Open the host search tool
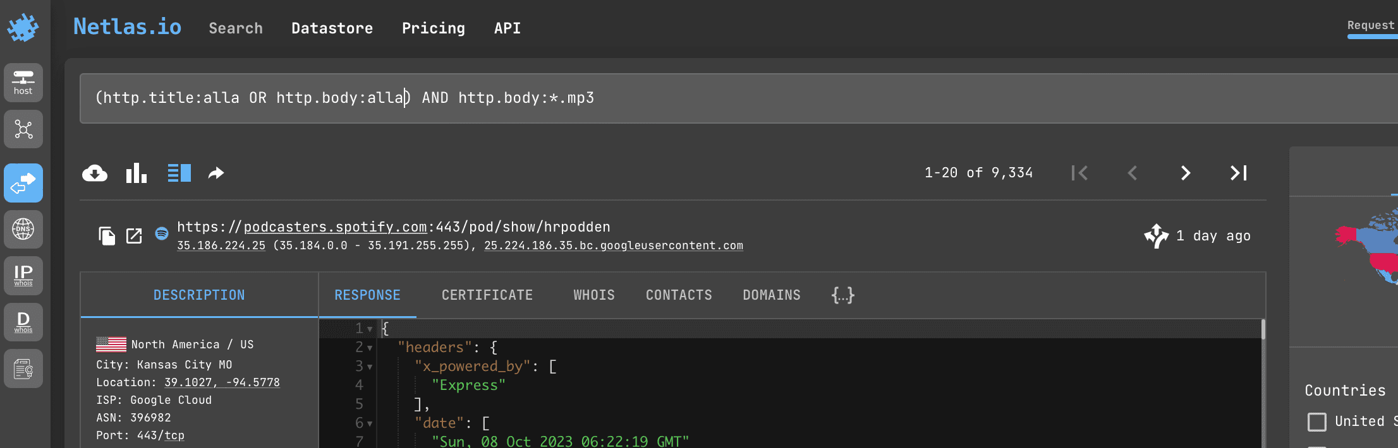Image resolution: width=1398 pixels, height=448 pixels. click(23, 83)
